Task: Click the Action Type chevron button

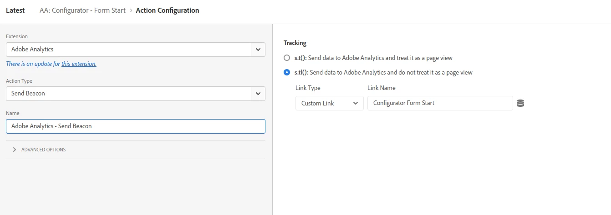Action: click(x=258, y=94)
